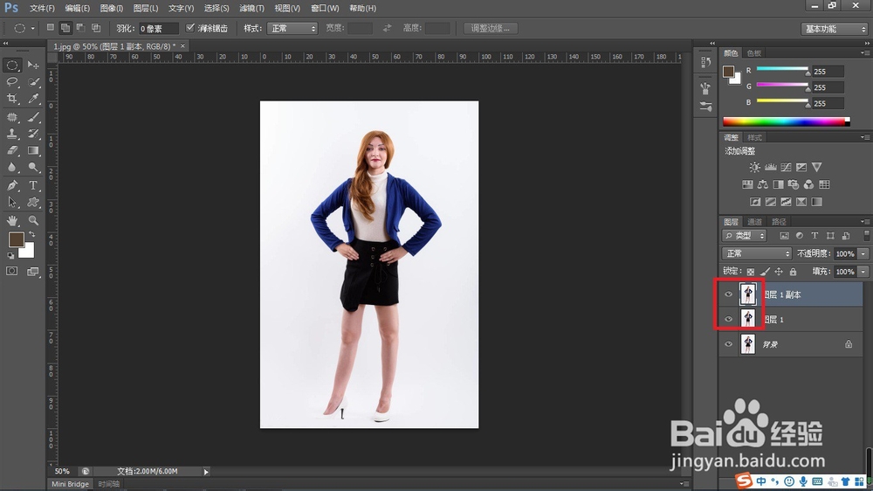
Task: Select the Pen tool
Action: (x=11, y=185)
